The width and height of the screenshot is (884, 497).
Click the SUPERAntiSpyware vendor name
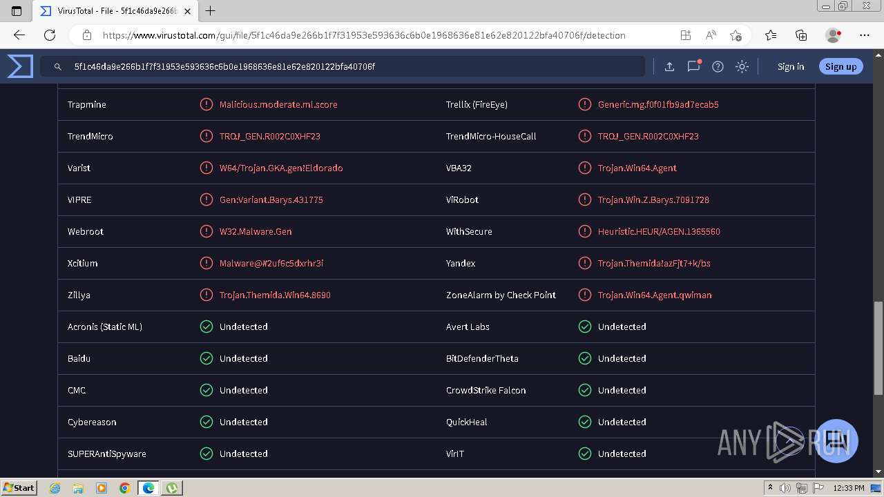pos(107,454)
